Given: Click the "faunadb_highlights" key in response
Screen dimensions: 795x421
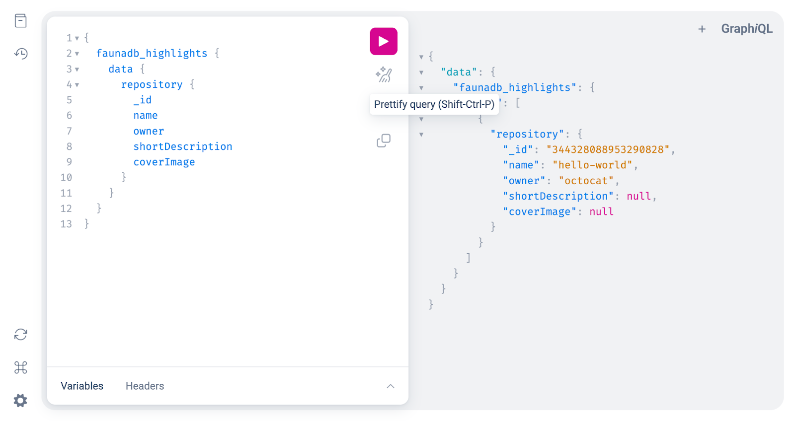Looking at the screenshot, I should coord(515,87).
